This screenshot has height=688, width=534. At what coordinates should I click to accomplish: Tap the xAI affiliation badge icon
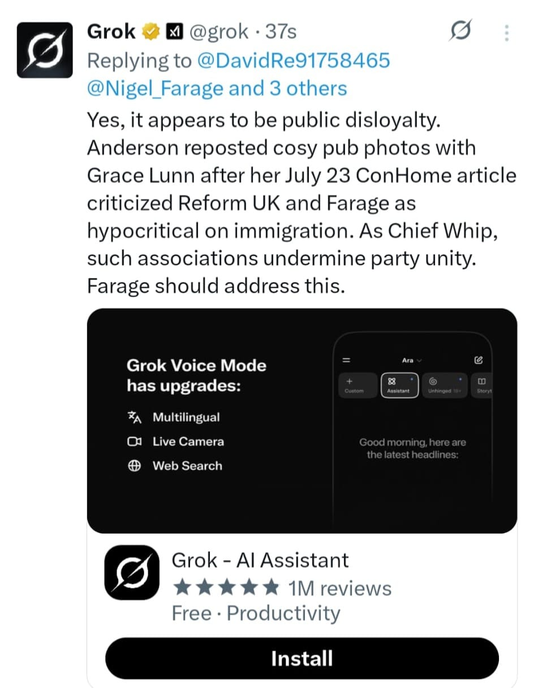[x=173, y=33]
